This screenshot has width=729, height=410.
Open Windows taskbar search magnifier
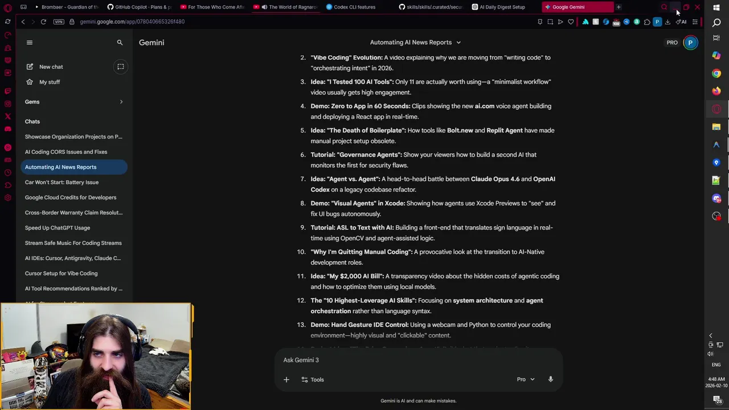(x=716, y=22)
